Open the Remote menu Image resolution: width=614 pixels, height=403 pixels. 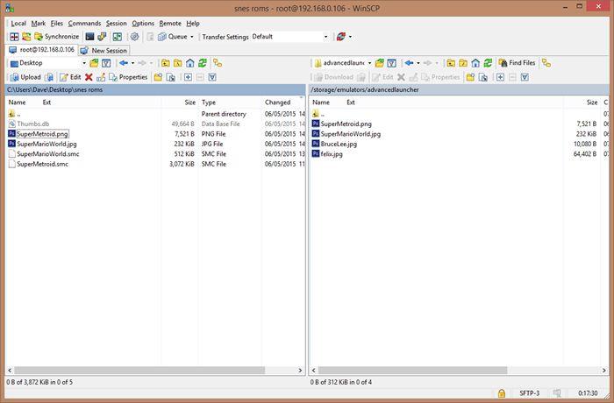tap(170, 24)
